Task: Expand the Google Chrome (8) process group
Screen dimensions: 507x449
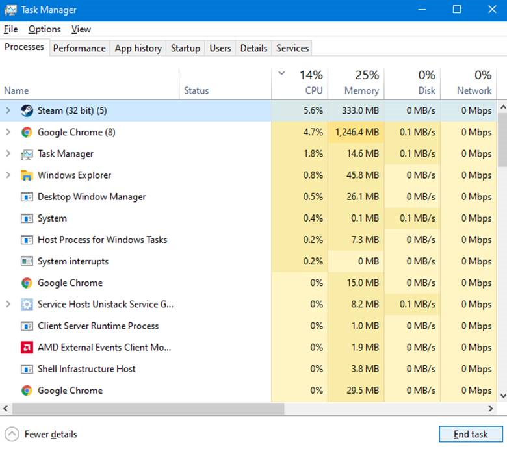Action: [8, 132]
